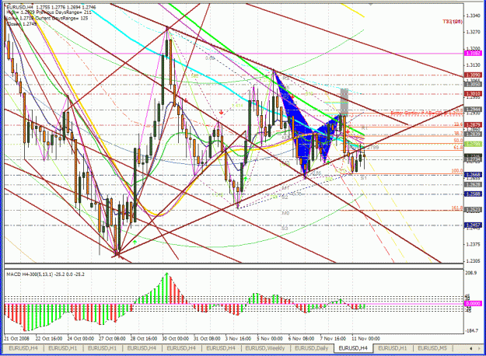The image size is (486, 356).
Task: Click the gray 1.2628 price label
Action: click(x=473, y=185)
